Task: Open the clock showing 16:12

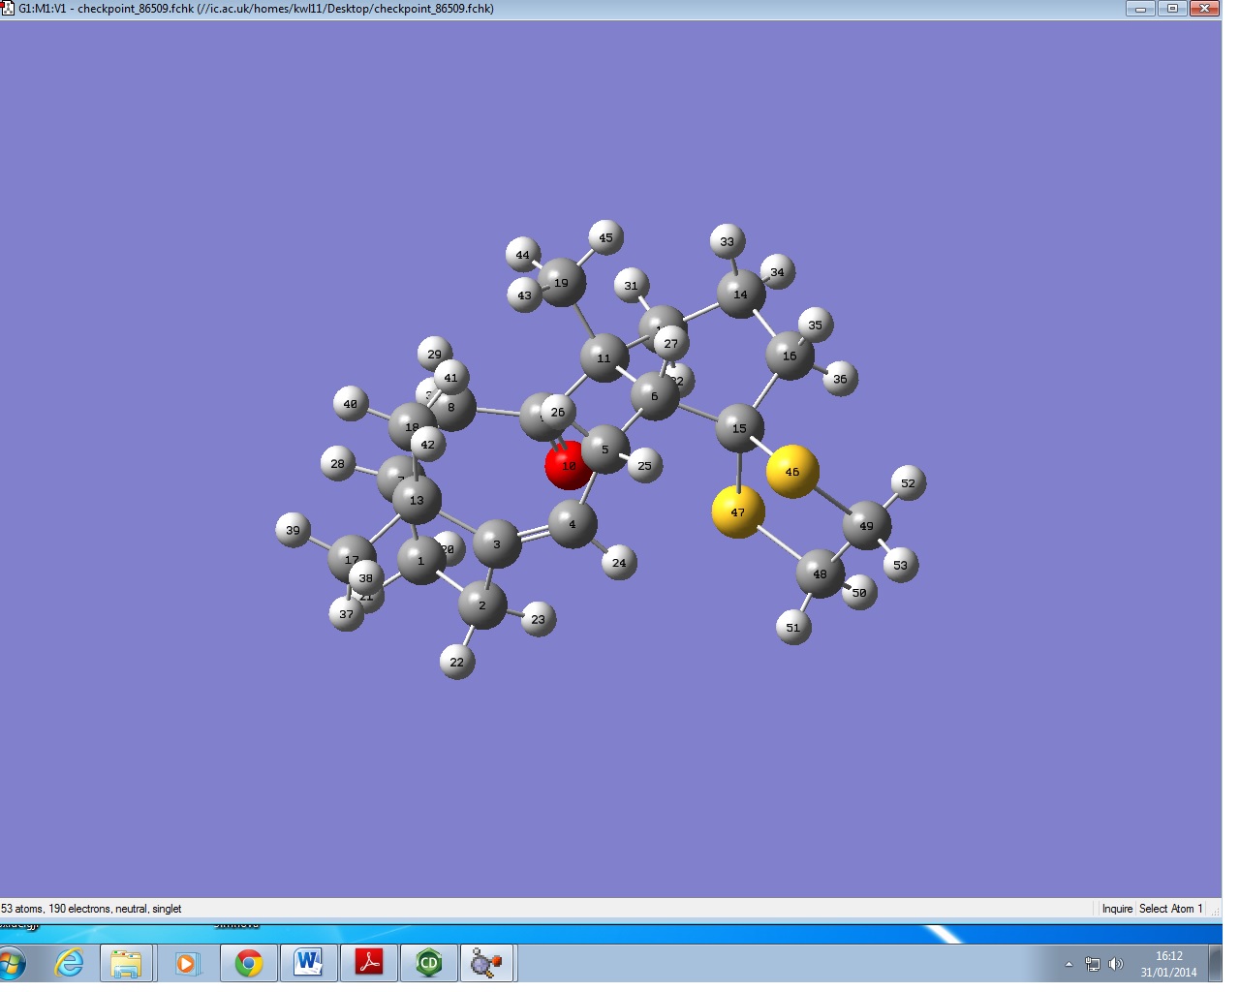Action: 1168,964
